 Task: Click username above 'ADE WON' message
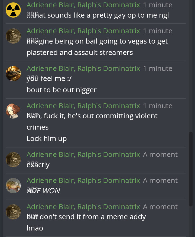tap(83, 180)
